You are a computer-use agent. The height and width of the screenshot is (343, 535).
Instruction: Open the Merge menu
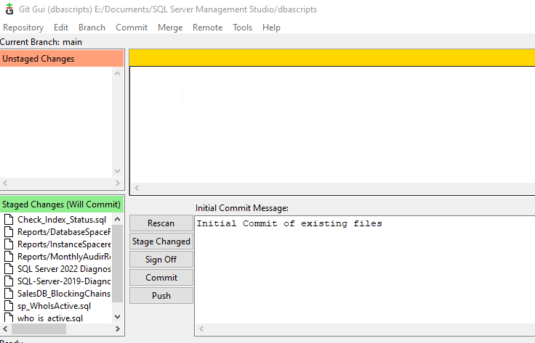tap(170, 28)
